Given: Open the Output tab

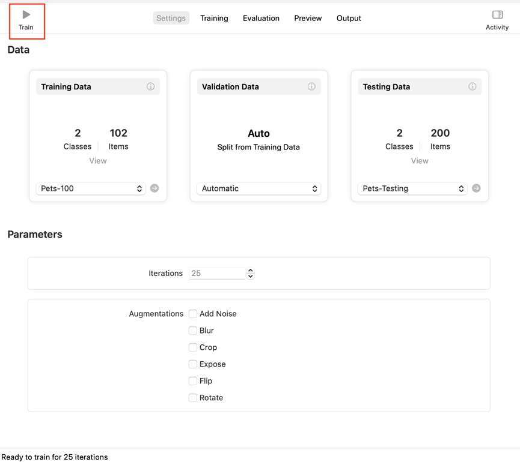Looking at the screenshot, I should click(x=349, y=18).
